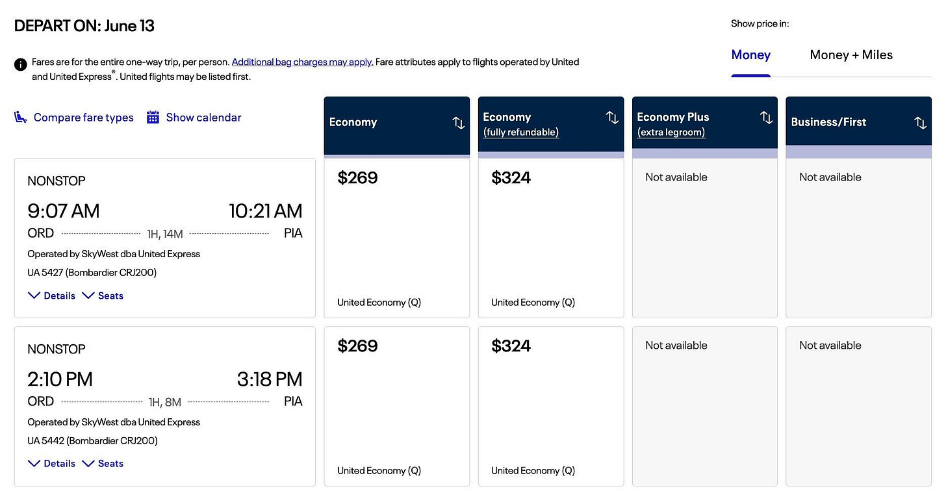Click the seat icon beside Compare fare types
946x491 pixels.
(21, 118)
